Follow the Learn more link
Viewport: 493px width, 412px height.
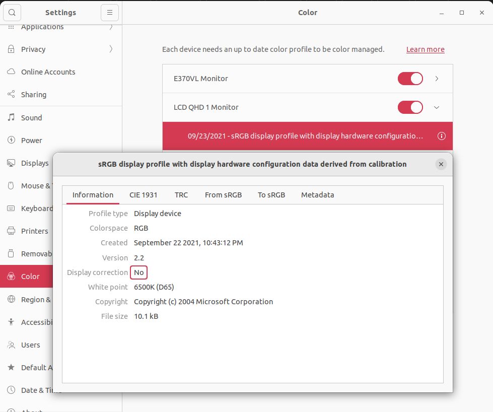tap(426, 49)
